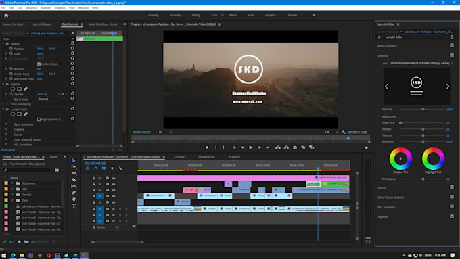Open the Look preset dropdown
Image resolution: width=460 pixels, height=259 pixels.
click(x=421, y=63)
